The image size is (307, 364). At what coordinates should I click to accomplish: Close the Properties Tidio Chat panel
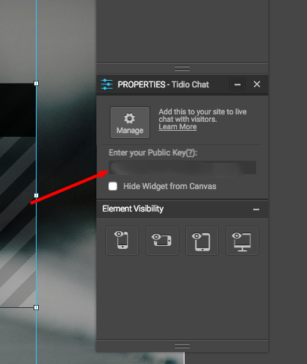pyautogui.click(x=257, y=84)
